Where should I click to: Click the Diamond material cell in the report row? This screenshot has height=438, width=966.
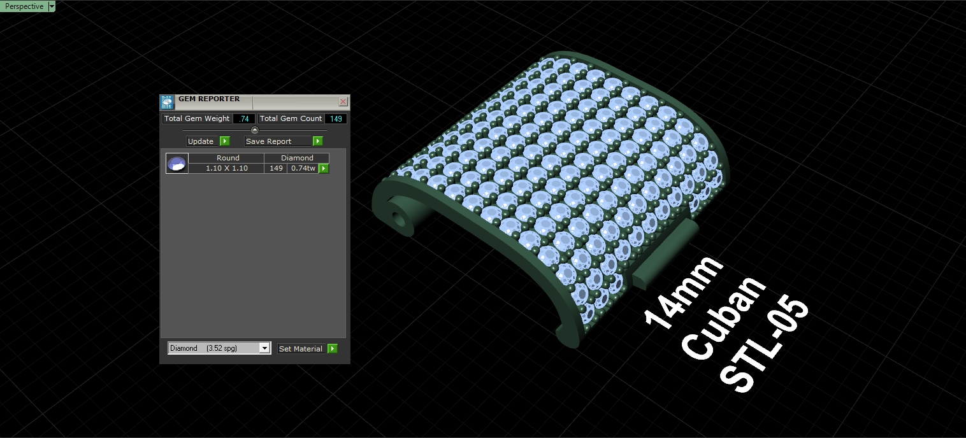297,158
